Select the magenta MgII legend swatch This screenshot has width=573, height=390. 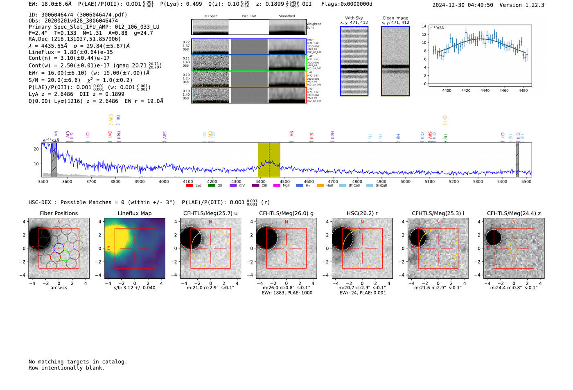[x=277, y=185]
